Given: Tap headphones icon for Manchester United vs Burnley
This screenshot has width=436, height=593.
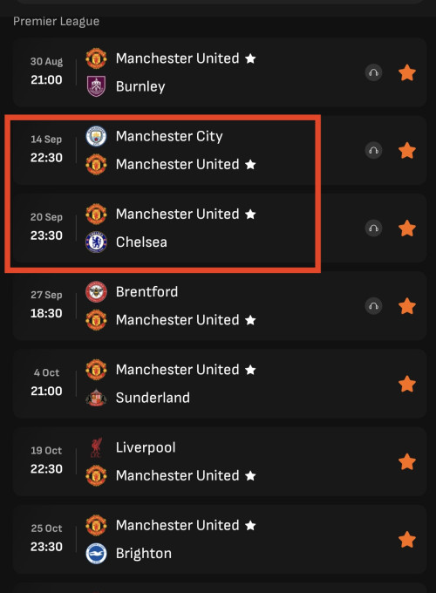Looking at the screenshot, I should (x=373, y=72).
